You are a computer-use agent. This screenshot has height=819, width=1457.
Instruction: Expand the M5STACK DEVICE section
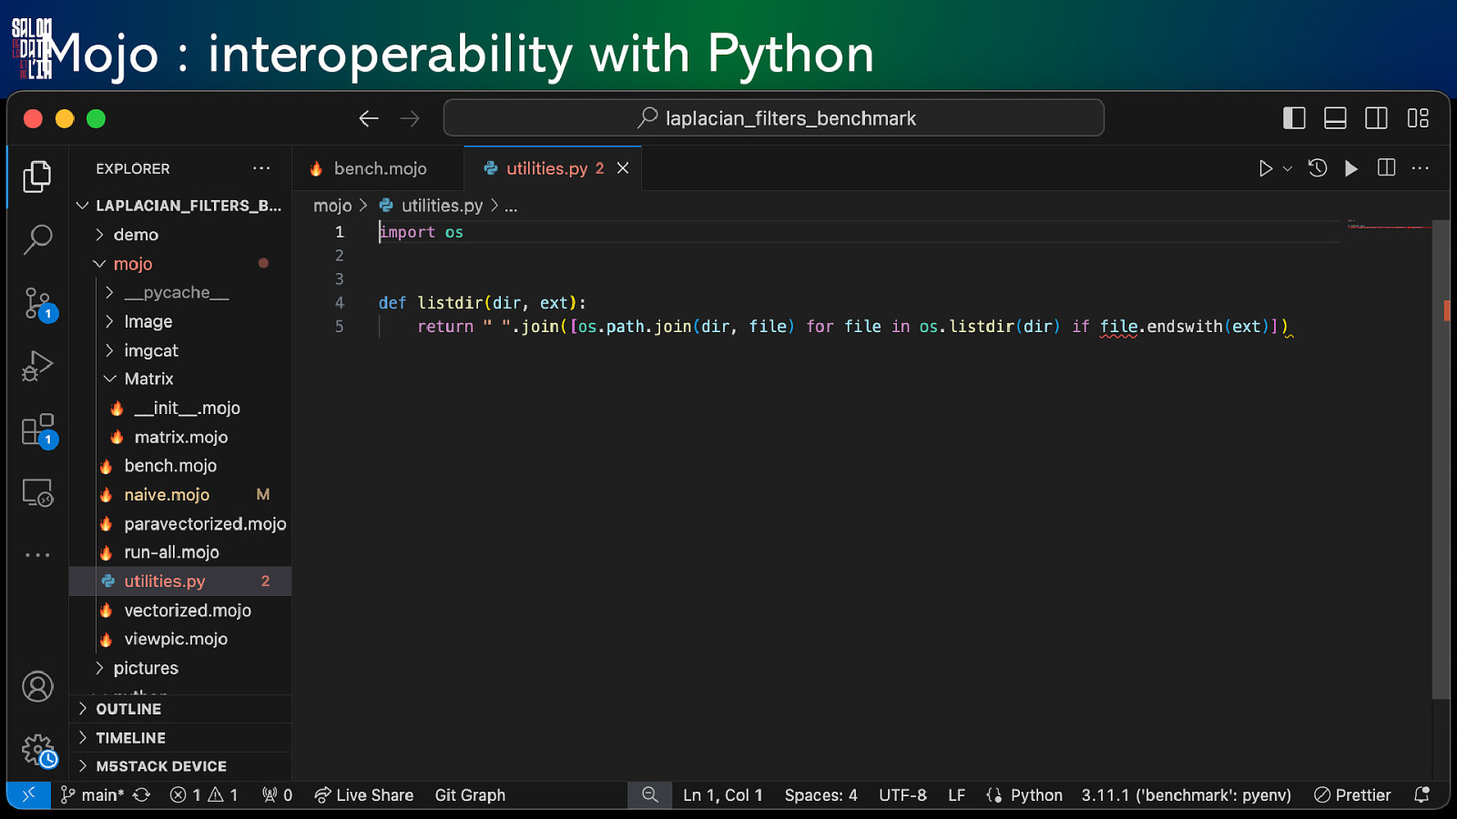pyautogui.click(x=180, y=766)
